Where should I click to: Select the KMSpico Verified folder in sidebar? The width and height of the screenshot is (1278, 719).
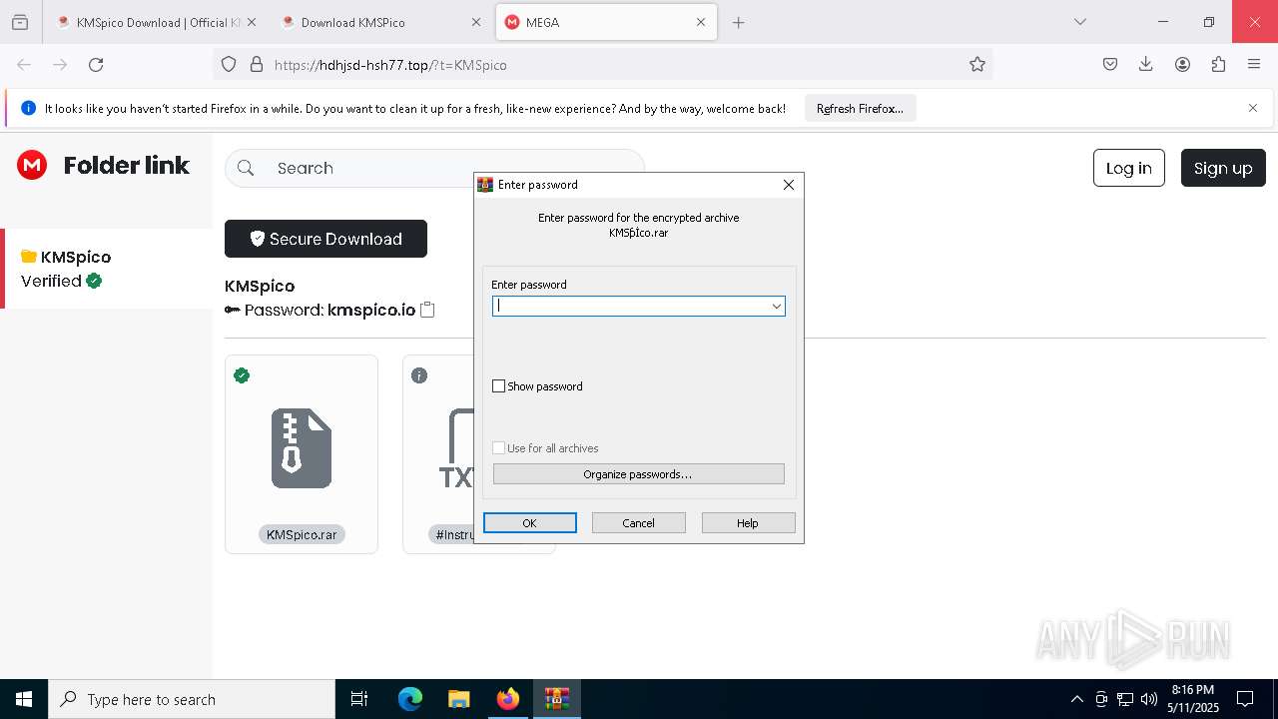click(106, 269)
